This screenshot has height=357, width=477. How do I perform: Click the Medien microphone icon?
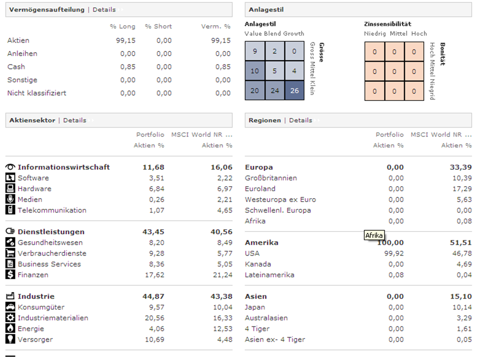(x=10, y=199)
